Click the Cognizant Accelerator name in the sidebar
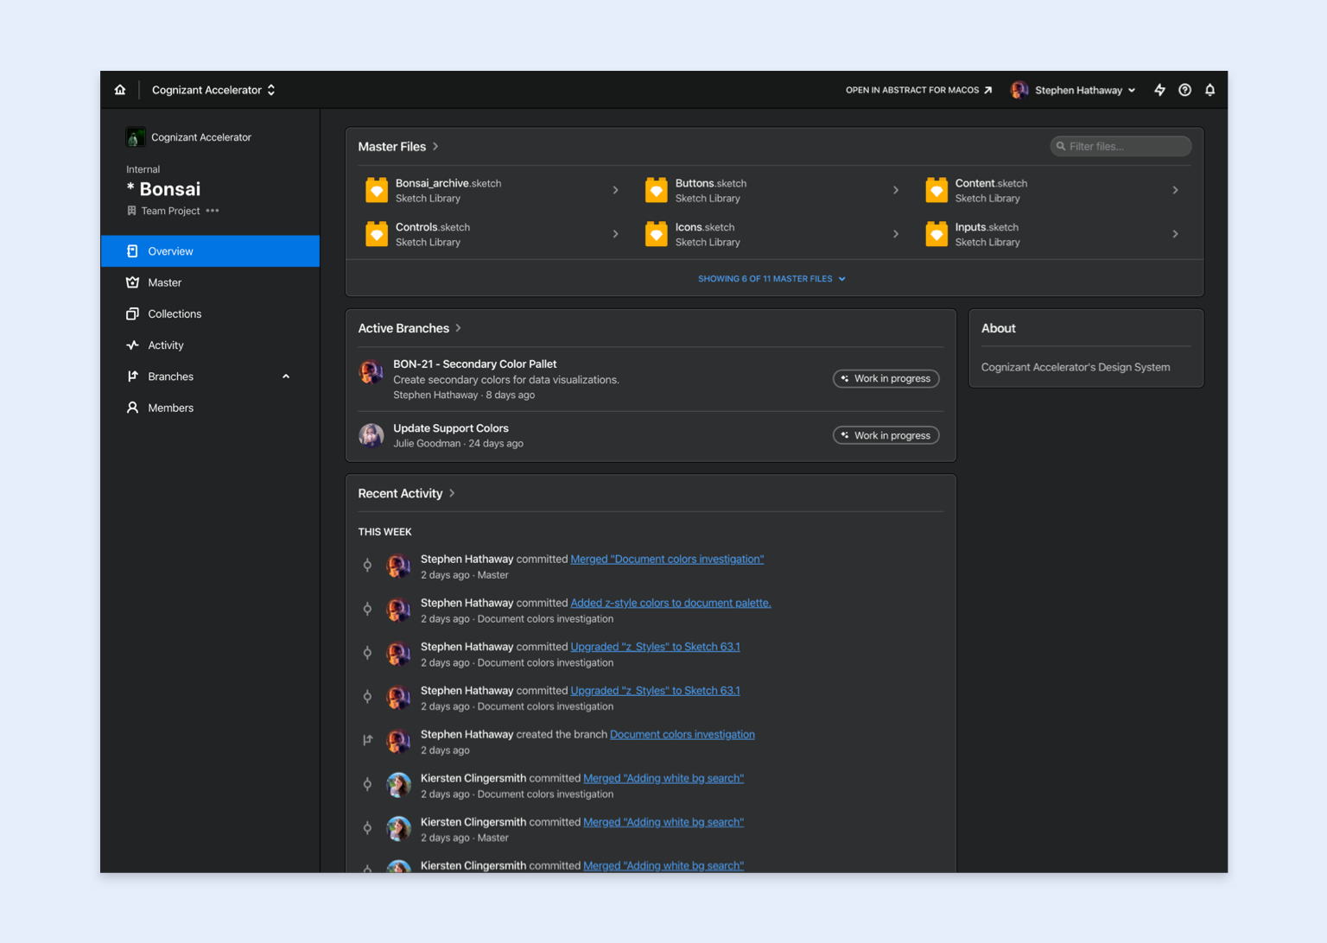Image resolution: width=1327 pixels, height=943 pixels. pyautogui.click(x=201, y=137)
